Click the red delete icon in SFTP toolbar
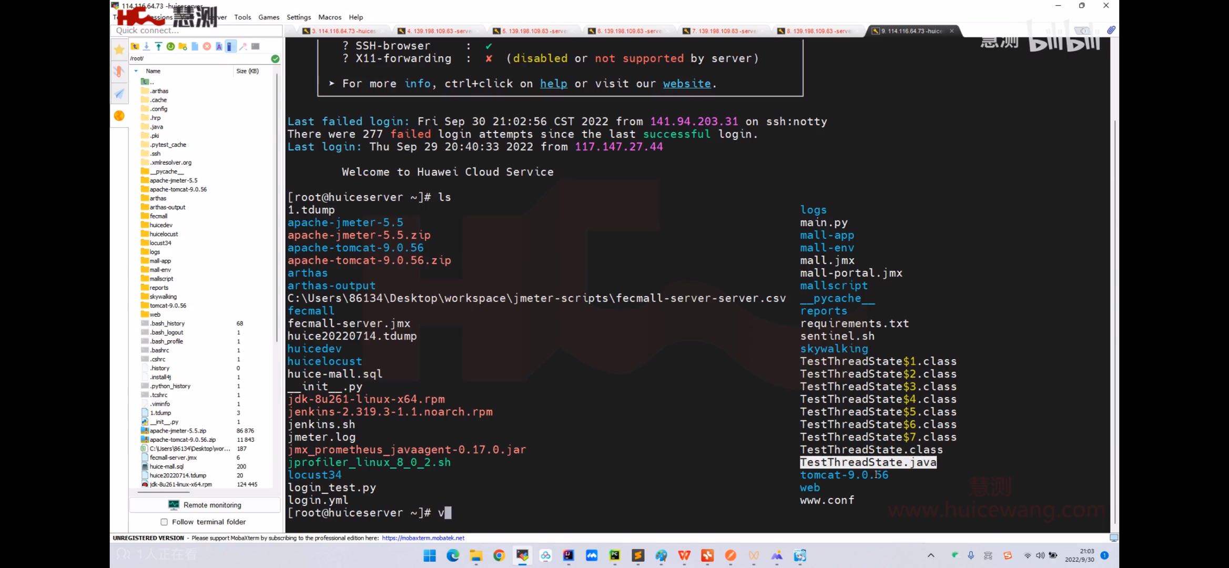This screenshot has height=568, width=1229. coord(207,46)
